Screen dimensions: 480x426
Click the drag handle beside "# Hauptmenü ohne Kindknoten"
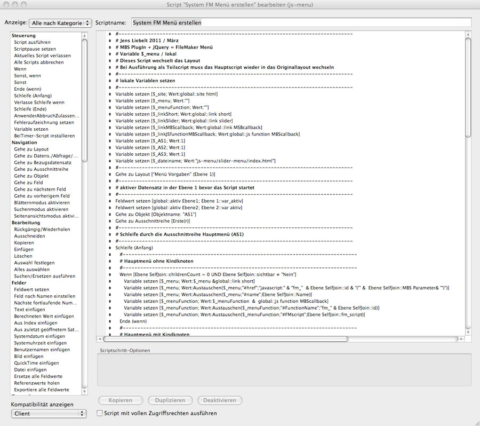(x=115, y=261)
